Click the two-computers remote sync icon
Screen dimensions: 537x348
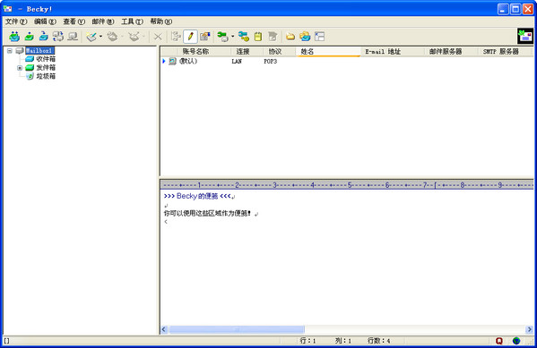point(58,37)
